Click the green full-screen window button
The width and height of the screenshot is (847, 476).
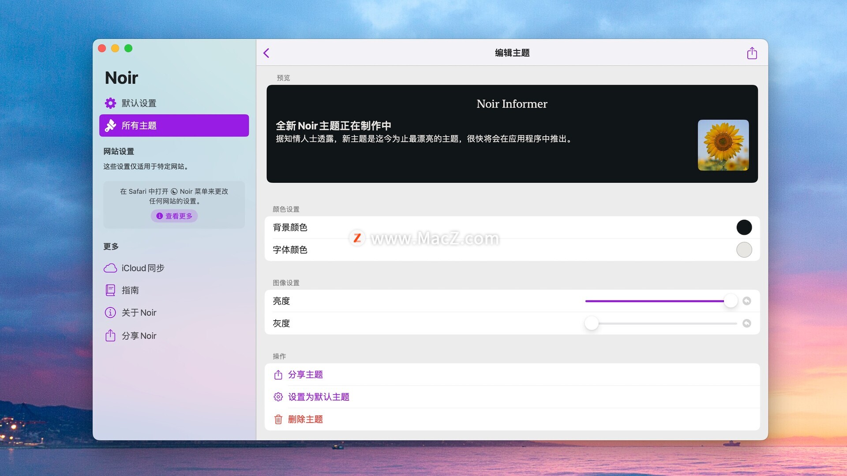coord(128,48)
